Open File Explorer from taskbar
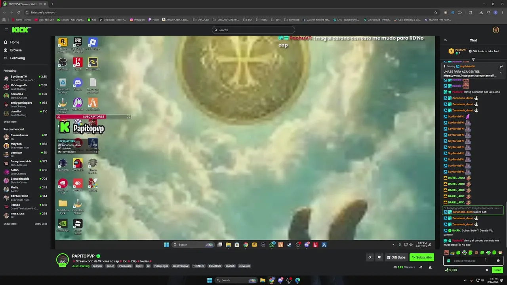The image size is (507, 285). pos(263,280)
